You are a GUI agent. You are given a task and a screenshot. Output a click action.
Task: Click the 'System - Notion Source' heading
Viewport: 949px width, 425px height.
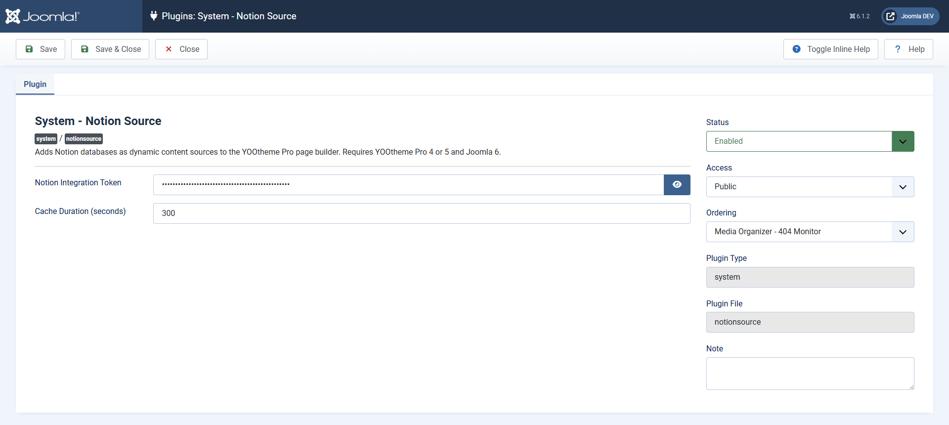point(98,121)
